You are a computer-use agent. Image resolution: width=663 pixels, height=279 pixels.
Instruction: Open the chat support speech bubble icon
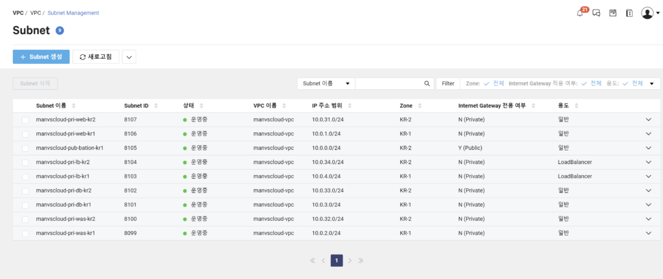point(596,13)
